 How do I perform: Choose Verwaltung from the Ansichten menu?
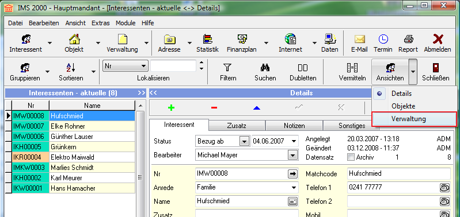(x=414, y=119)
